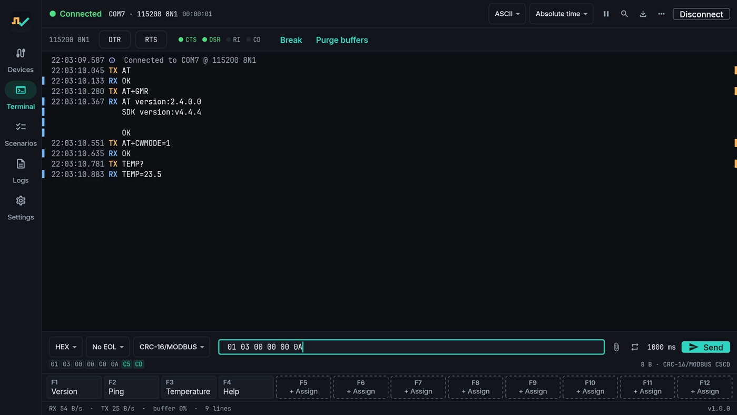Assign a macro to F7
737x415 pixels.
pyautogui.click(x=418, y=387)
